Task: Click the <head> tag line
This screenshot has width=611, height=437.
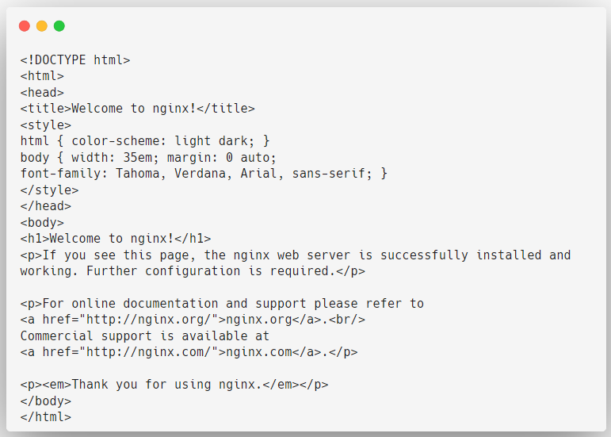Action: coord(42,92)
